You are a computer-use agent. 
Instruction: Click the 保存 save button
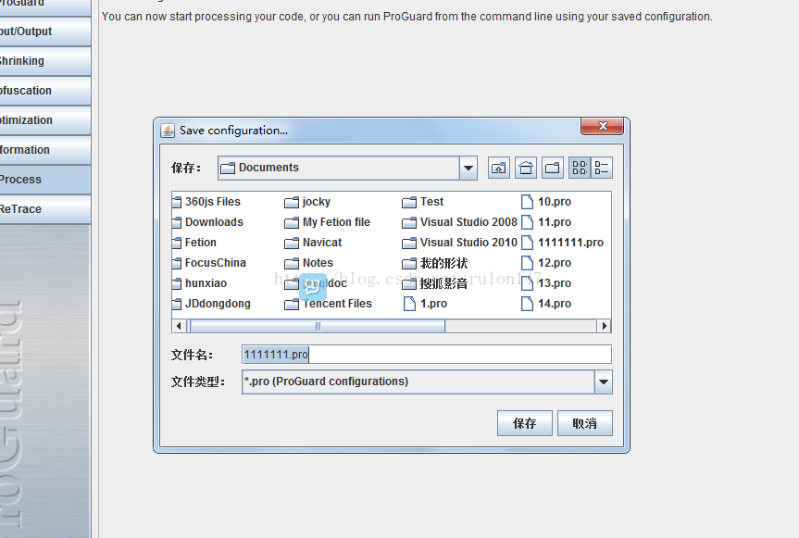[524, 423]
